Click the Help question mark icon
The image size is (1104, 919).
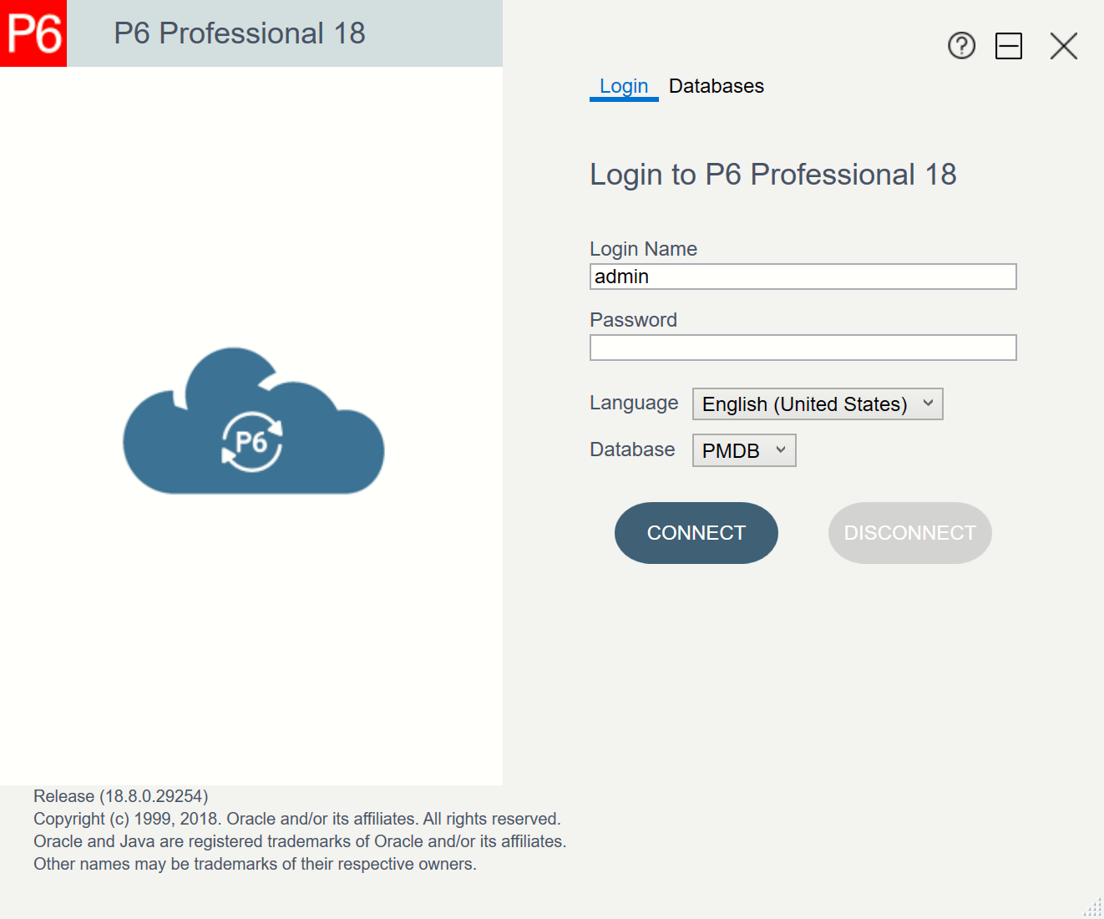coord(961,46)
